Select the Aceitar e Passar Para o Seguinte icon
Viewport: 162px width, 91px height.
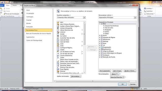pyautogui.click(x=58, y=26)
